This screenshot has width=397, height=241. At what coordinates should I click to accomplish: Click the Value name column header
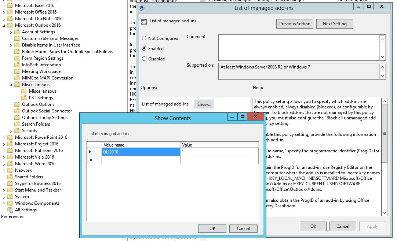tap(141, 145)
